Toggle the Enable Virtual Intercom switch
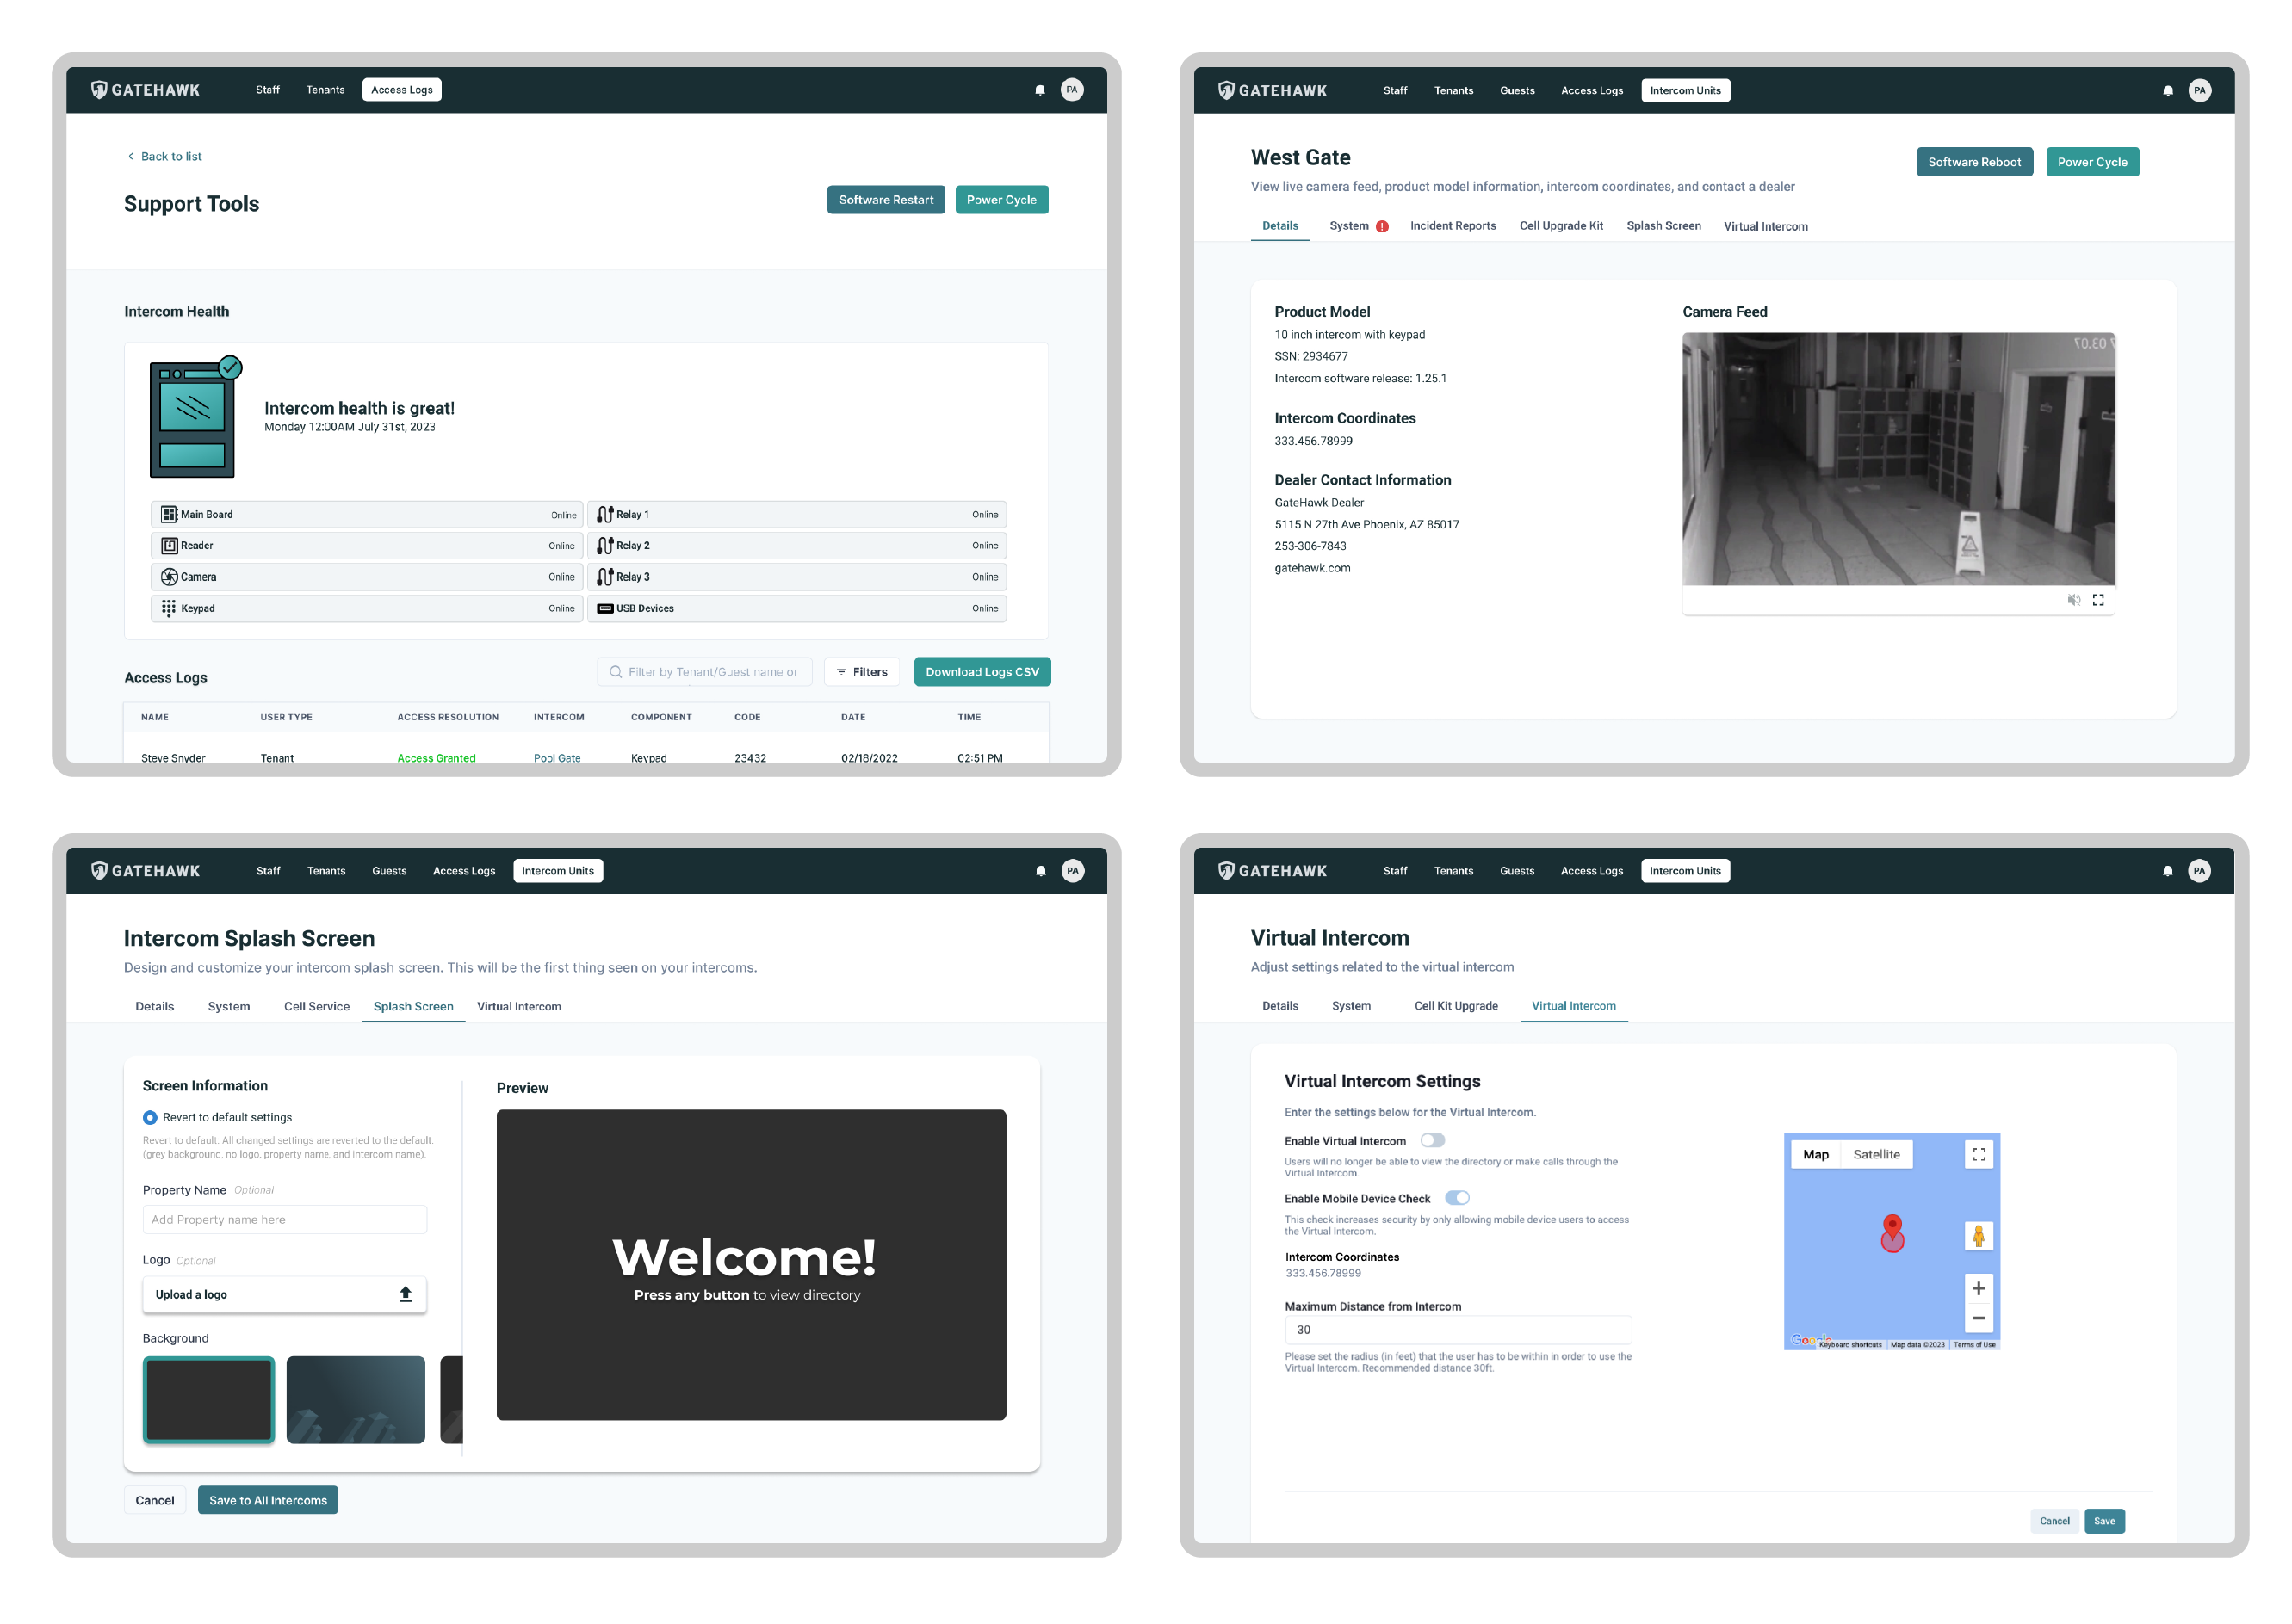Viewport: 2292px width, 1624px height. [x=1433, y=1140]
